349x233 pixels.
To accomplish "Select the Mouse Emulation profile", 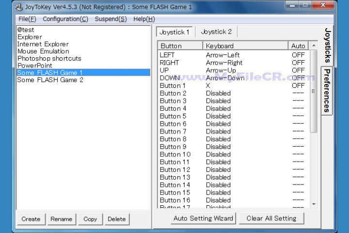I will (83, 51).
